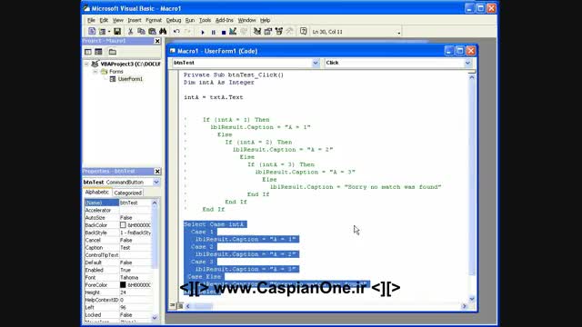Toggle Design Mode icon in toolbar
The height and width of the screenshot is (327, 582).
(x=233, y=32)
